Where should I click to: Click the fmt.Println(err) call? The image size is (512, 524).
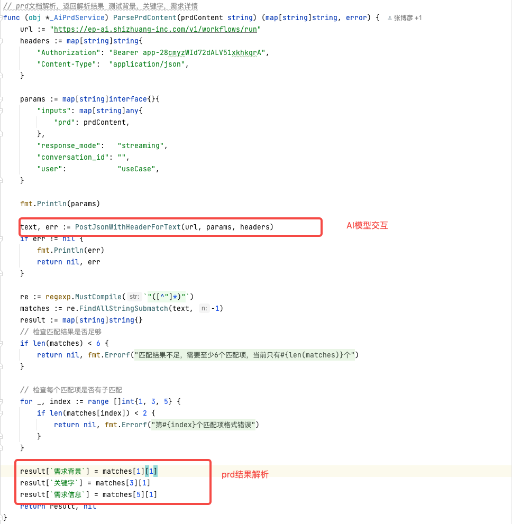point(71,250)
